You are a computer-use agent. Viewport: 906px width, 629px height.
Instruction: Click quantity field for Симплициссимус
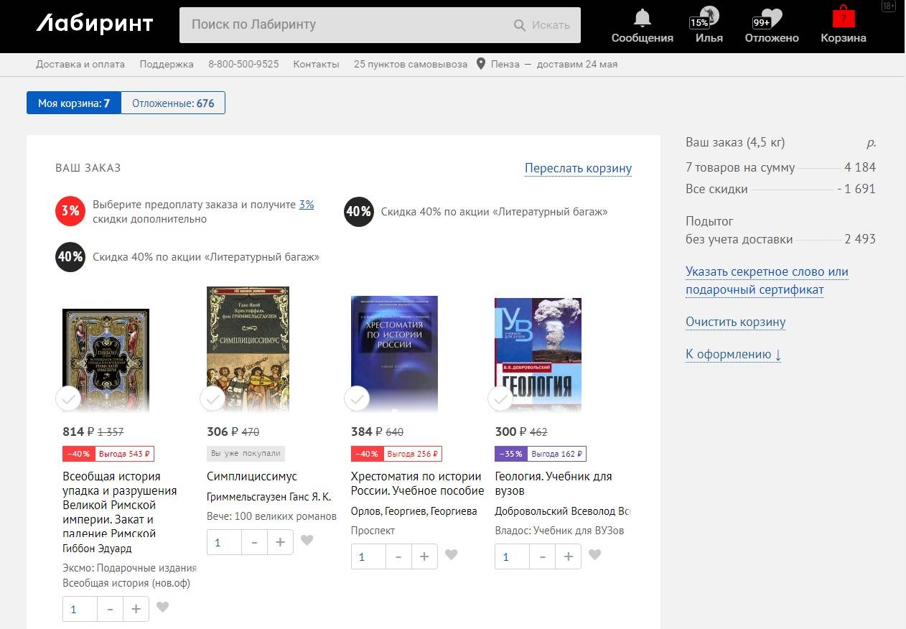click(225, 542)
